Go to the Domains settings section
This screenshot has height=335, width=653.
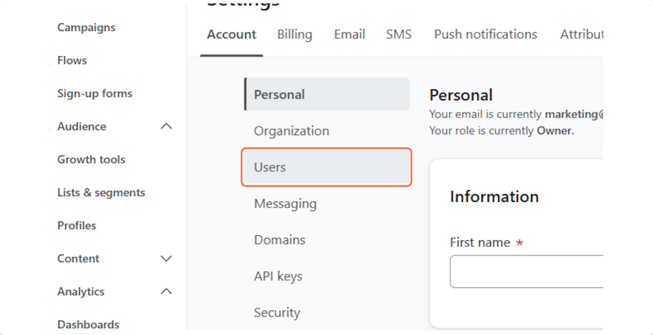(x=280, y=240)
